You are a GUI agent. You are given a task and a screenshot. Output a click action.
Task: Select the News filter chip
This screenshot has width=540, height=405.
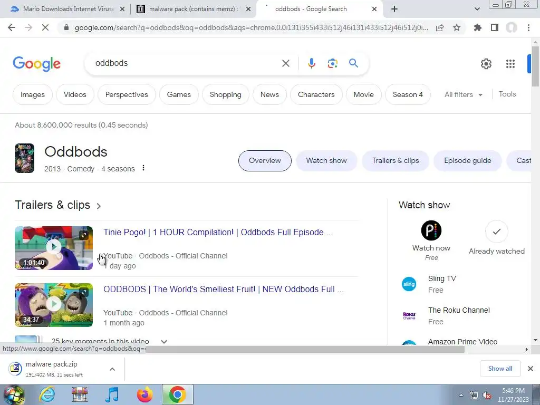pyautogui.click(x=269, y=94)
